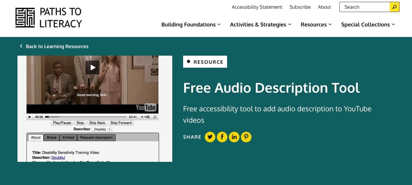The width and height of the screenshot is (412, 185).
Task: Open Special Collections dropdown
Action: click(x=368, y=25)
